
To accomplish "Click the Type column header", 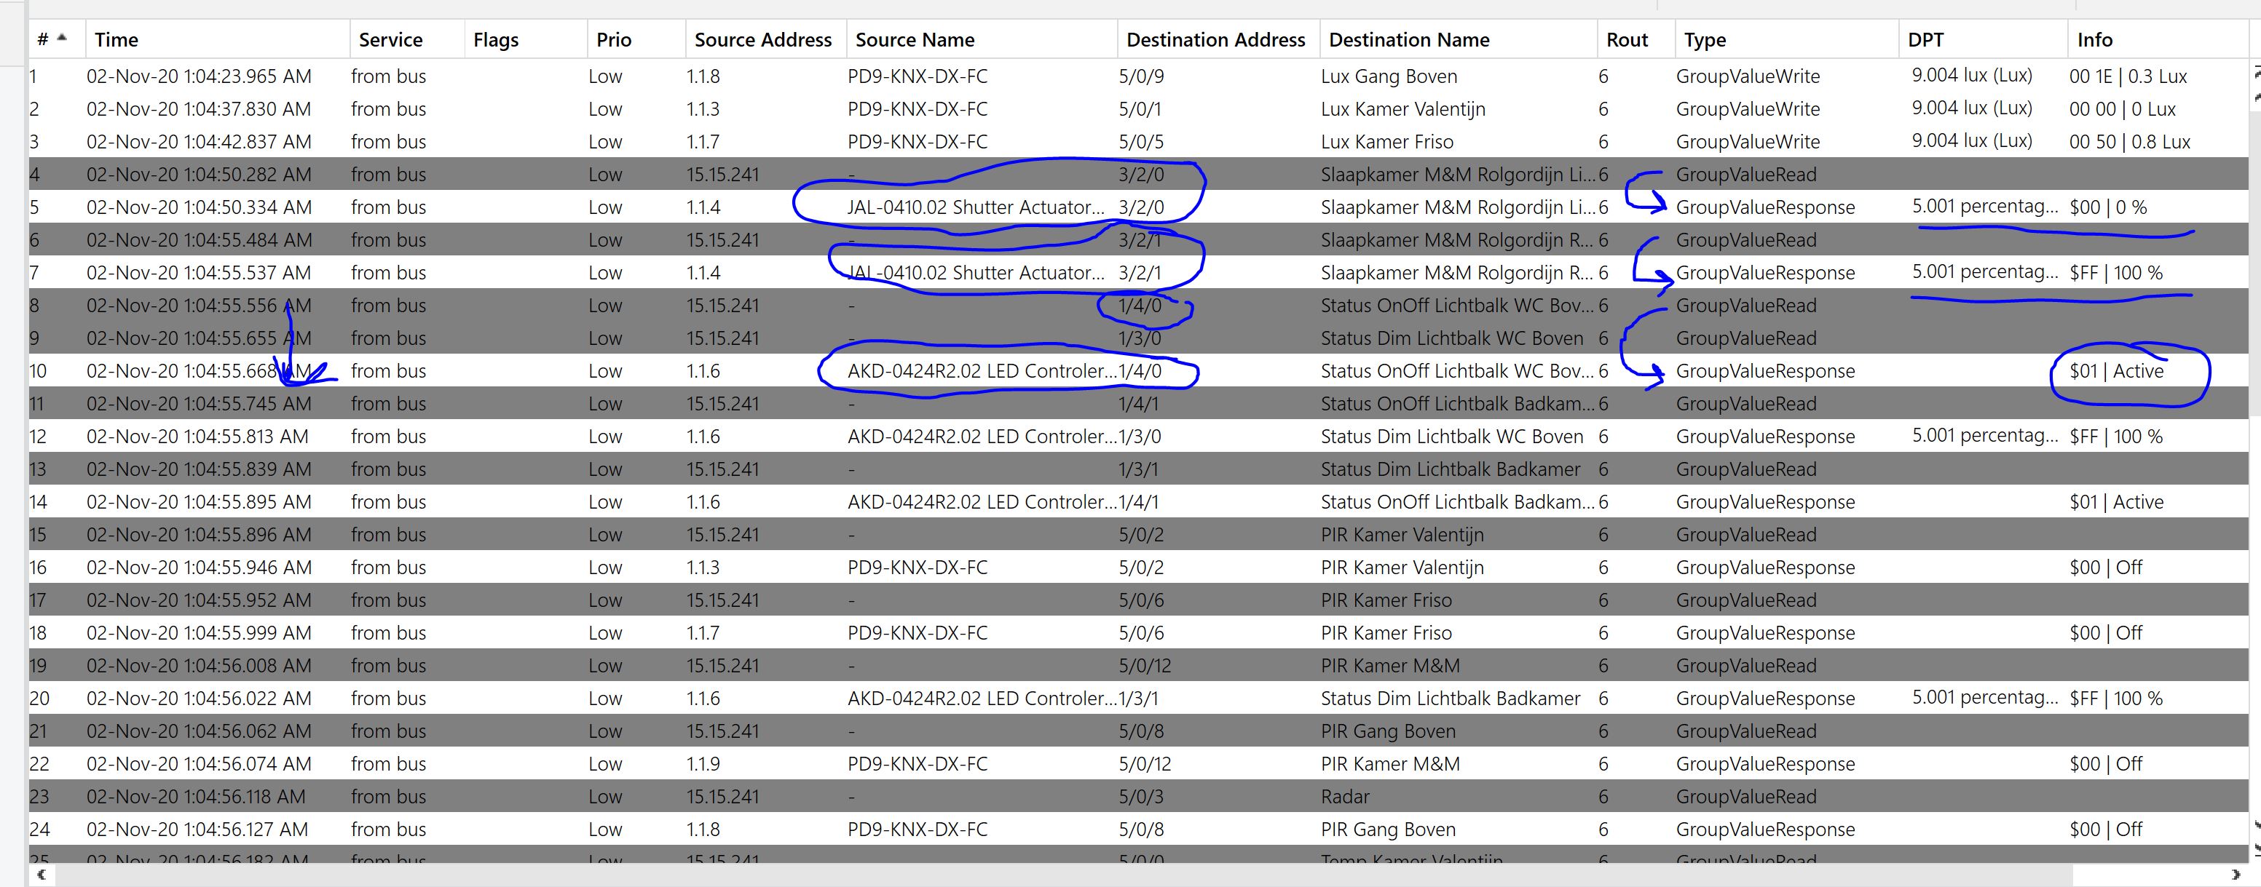I will coord(1705,39).
